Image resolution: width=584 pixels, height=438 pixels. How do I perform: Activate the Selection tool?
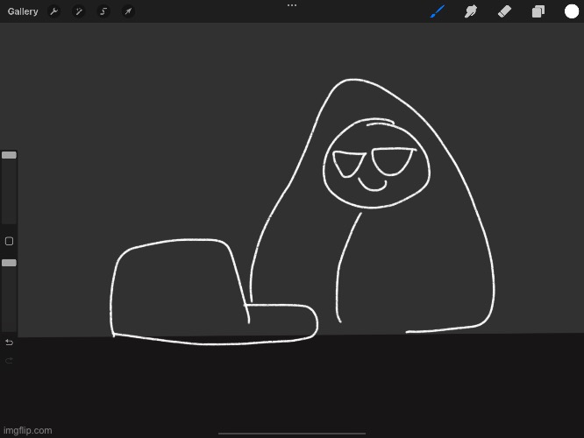point(103,11)
